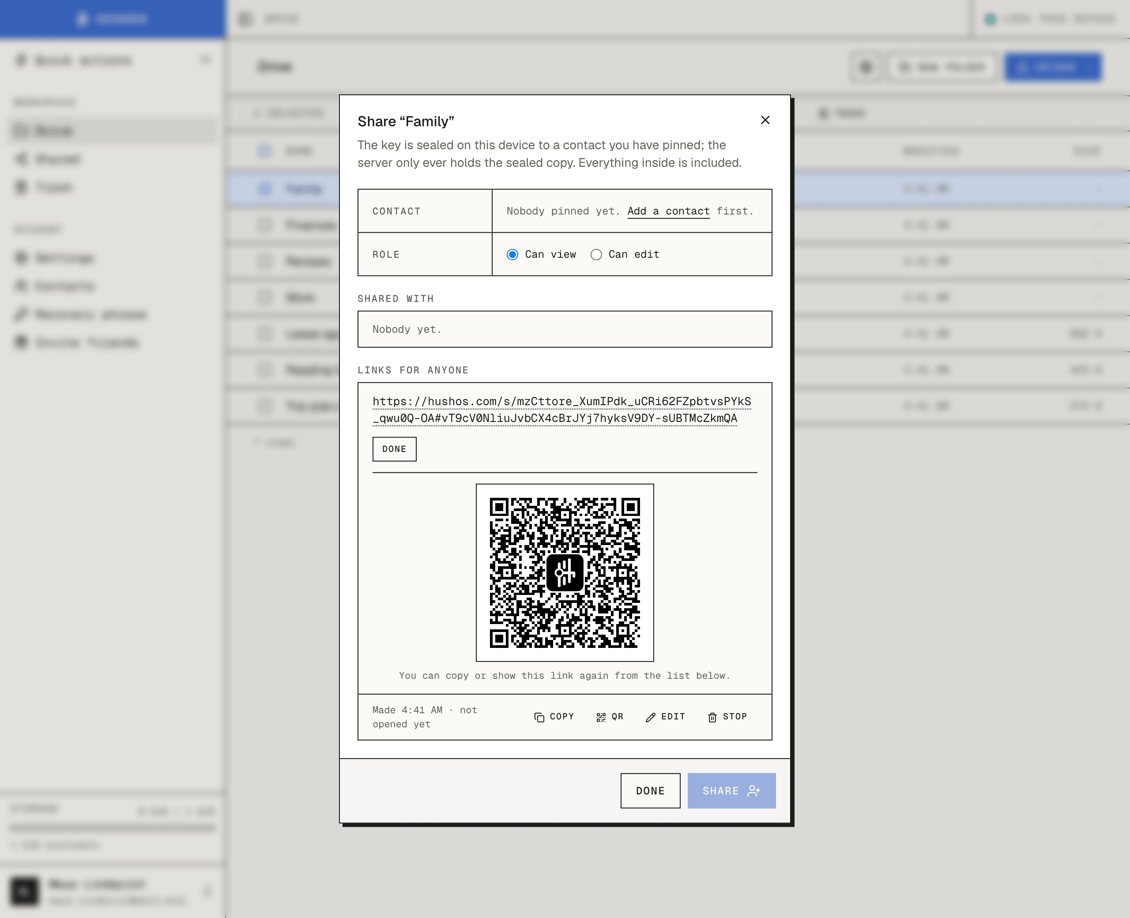The width and height of the screenshot is (1130, 918).
Task: Click the "LINKS FOR ANYONE" heading
Action: coord(412,370)
